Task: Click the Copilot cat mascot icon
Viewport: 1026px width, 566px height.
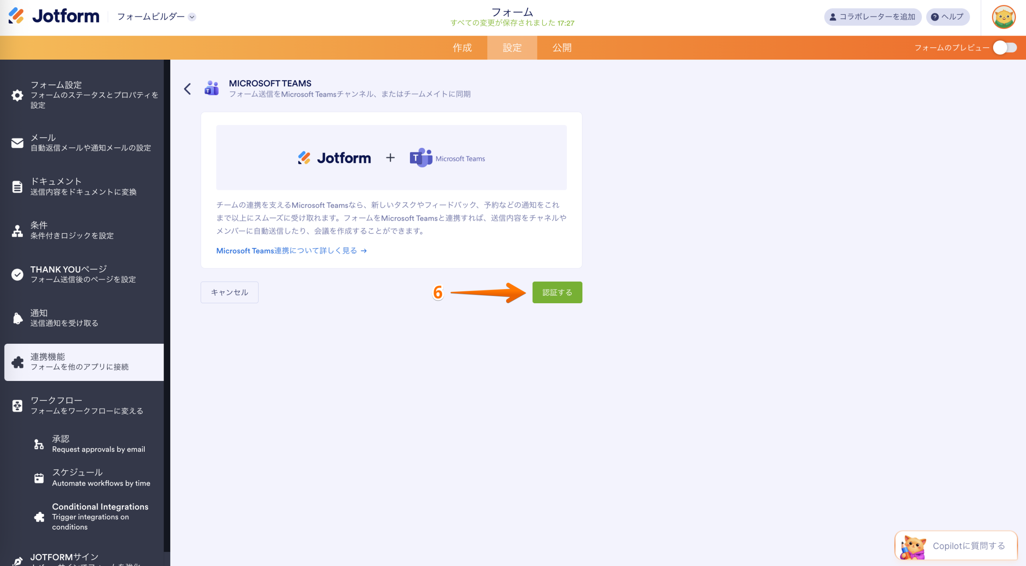Action: tap(913, 547)
